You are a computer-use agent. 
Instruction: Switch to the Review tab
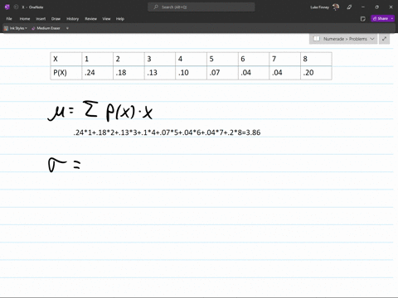[x=90, y=19]
